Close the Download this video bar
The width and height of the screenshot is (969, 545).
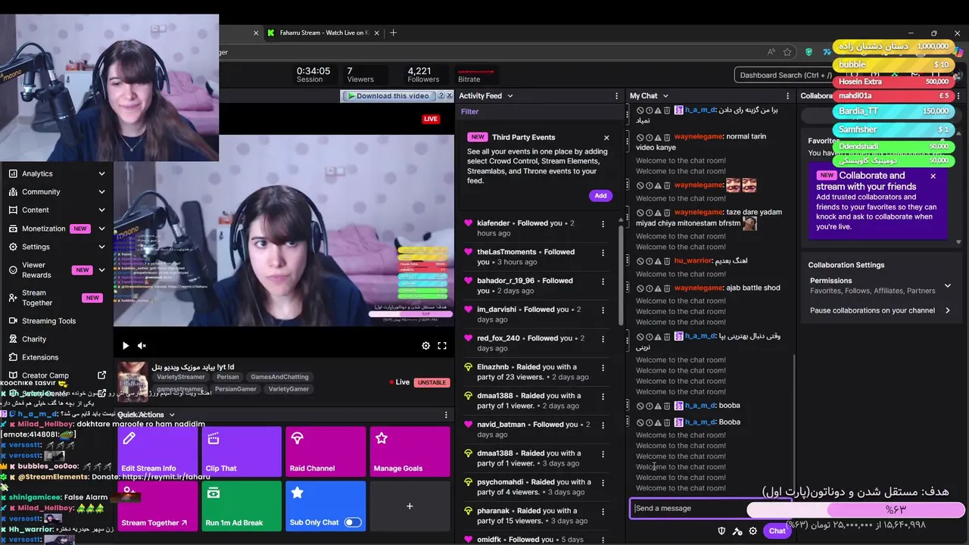450,95
